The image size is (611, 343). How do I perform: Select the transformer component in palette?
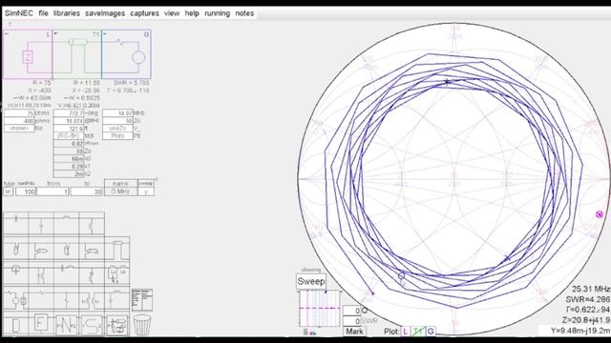92,299
